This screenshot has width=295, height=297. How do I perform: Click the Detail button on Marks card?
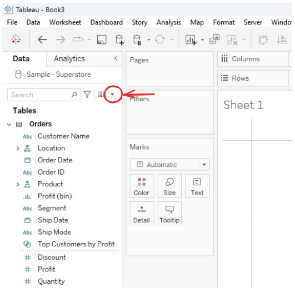[x=142, y=214]
